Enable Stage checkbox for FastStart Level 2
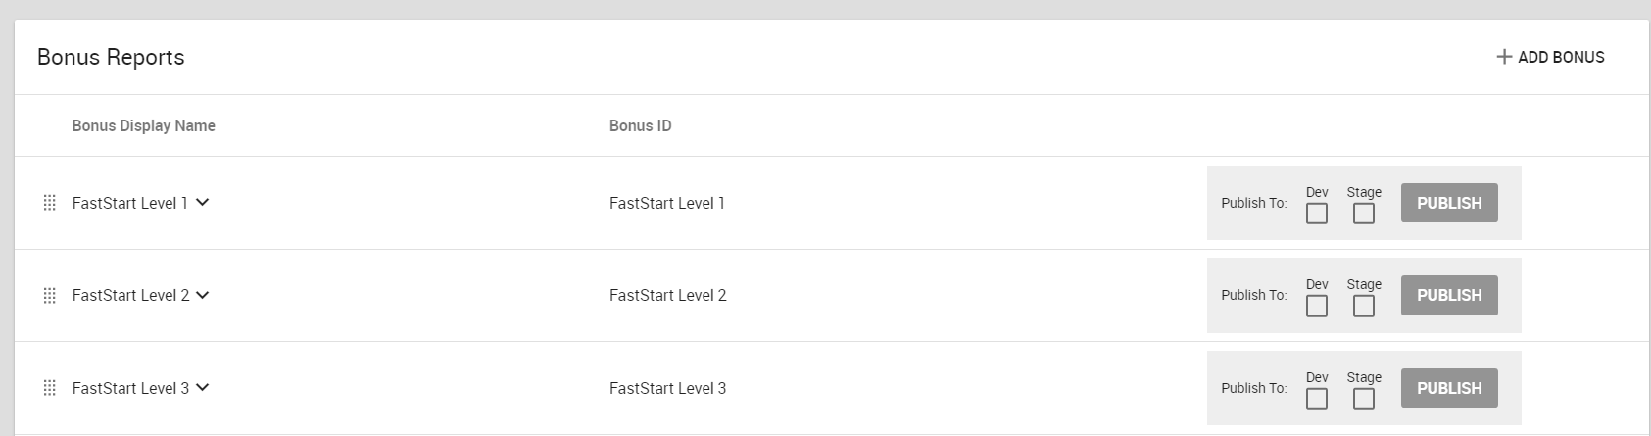Viewport: 1651px width, 436px height. coord(1364,306)
